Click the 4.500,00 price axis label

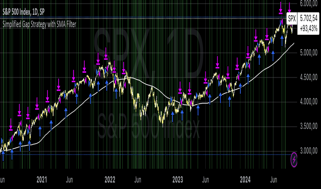[309, 77]
